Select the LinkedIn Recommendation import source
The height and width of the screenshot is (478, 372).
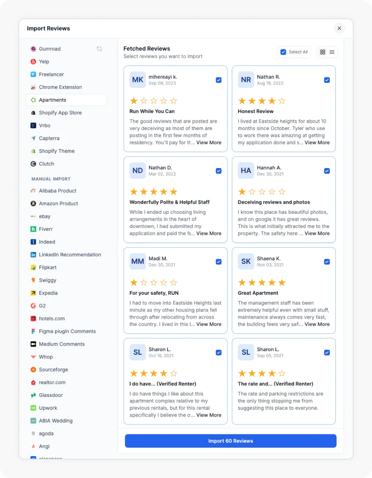(x=70, y=255)
